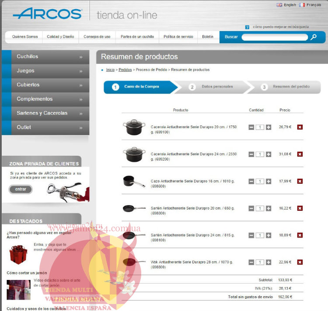Open the Sartén Durapro 20 cm thumbnail
The height and width of the screenshot is (311, 328).
(134, 209)
